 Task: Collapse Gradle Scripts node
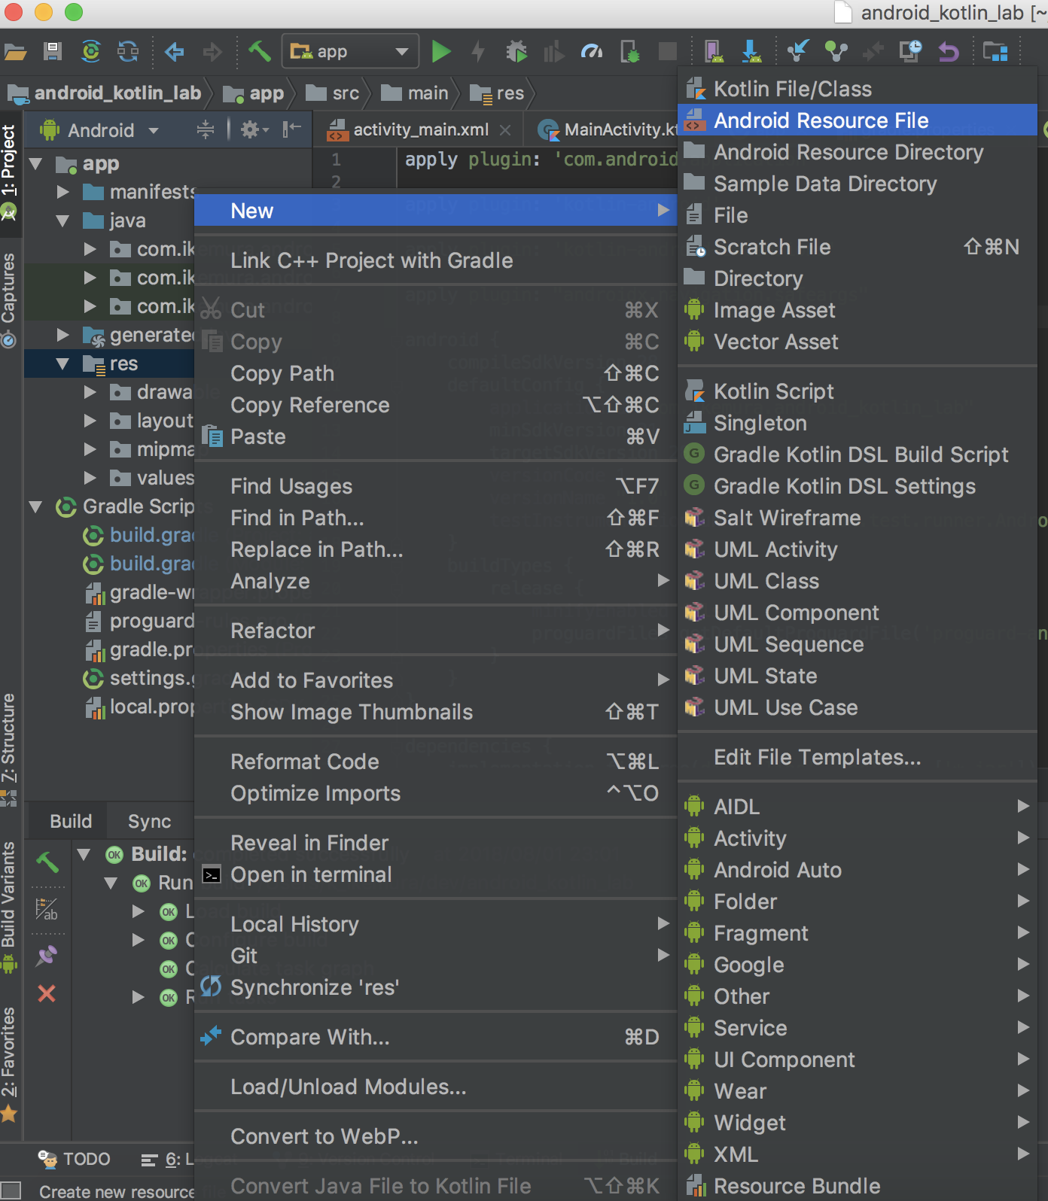[x=35, y=506]
